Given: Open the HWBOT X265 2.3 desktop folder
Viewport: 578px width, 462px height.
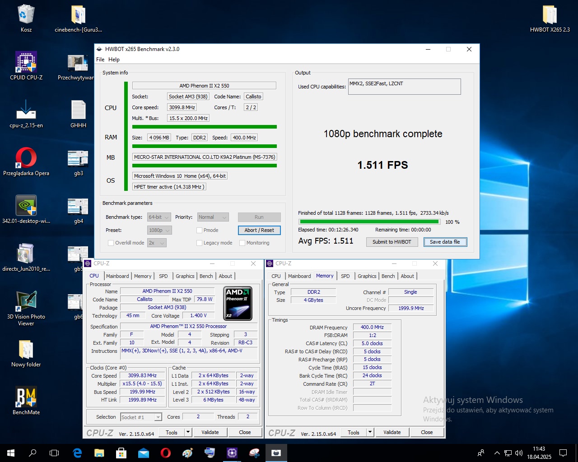Looking at the screenshot, I should click(550, 18).
